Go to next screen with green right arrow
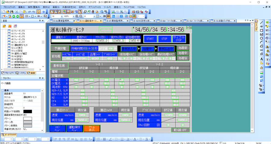 coord(17,16)
